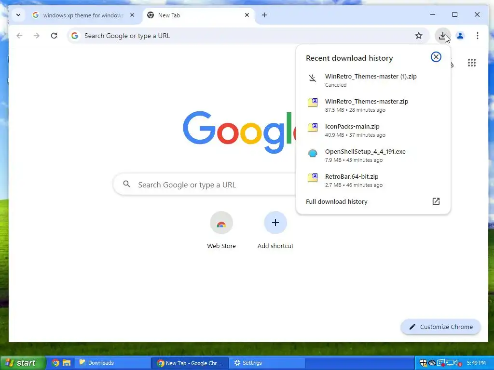Click the zip icon beside IconPacks-main.zip

tap(313, 127)
